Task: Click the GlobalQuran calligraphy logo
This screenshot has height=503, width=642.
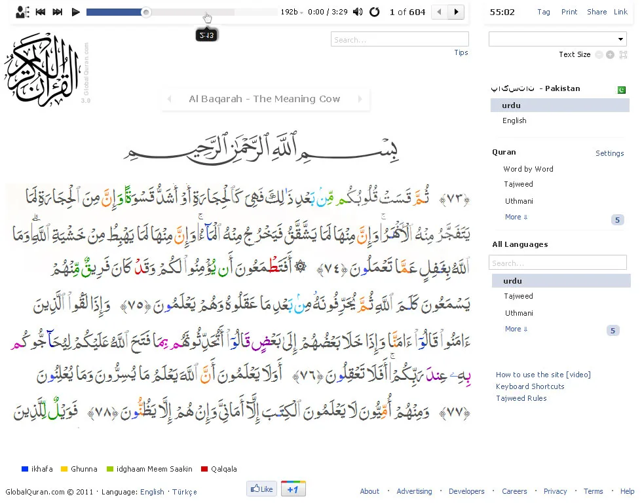Action: click(43, 69)
